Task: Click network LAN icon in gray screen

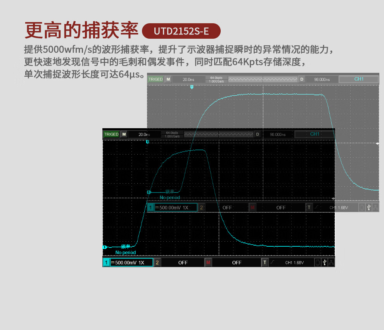Action: (375, 208)
